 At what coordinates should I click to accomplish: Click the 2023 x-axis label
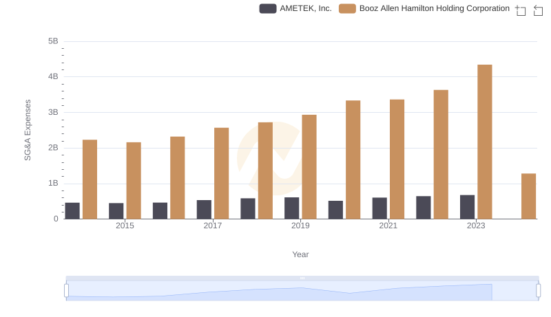(x=476, y=226)
